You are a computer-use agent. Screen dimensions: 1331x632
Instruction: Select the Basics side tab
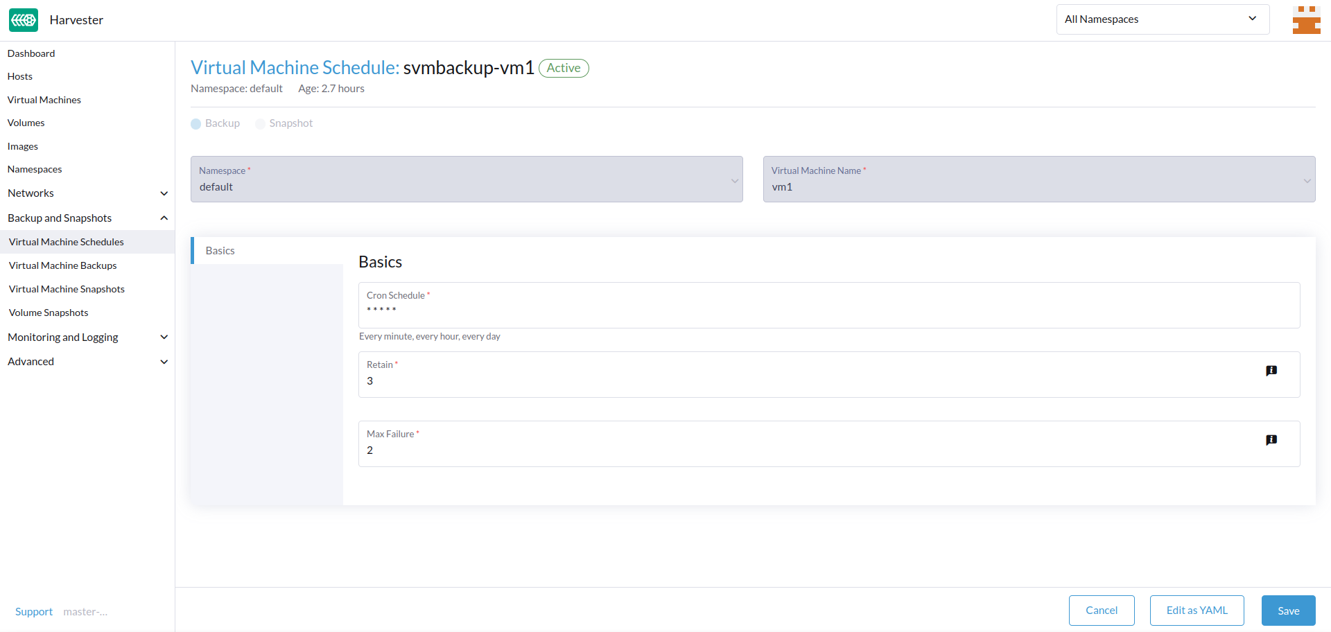click(220, 251)
